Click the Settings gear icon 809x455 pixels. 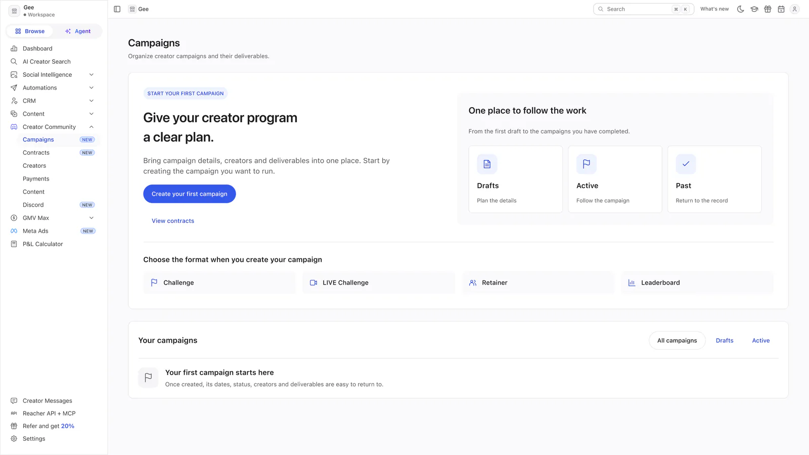click(14, 439)
